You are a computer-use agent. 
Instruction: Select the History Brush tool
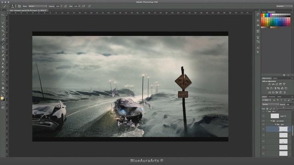coord(3,51)
